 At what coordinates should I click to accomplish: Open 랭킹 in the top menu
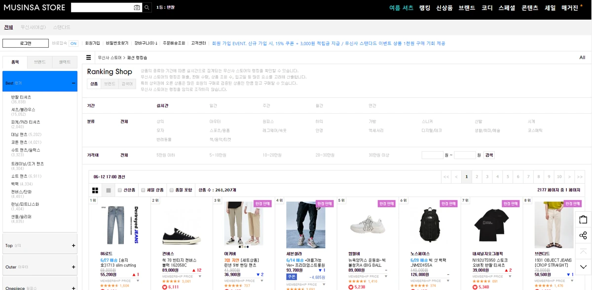click(x=425, y=8)
